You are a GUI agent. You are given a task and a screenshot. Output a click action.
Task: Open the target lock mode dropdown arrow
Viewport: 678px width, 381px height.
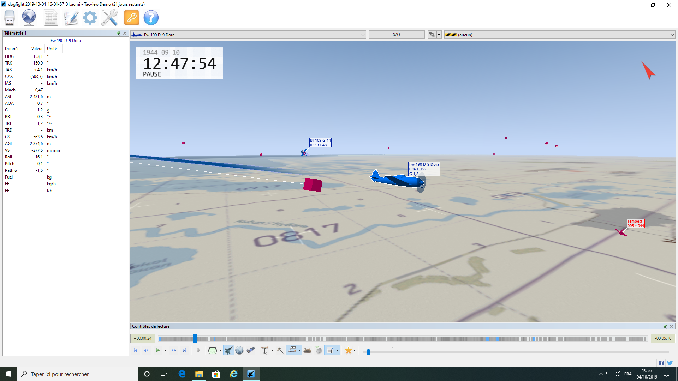439,35
